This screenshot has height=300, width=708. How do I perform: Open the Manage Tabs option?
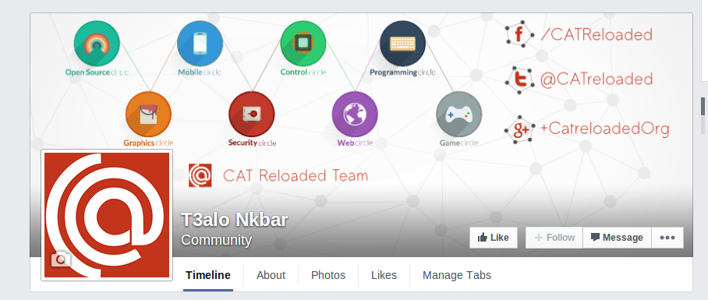(x=457, y=275)
